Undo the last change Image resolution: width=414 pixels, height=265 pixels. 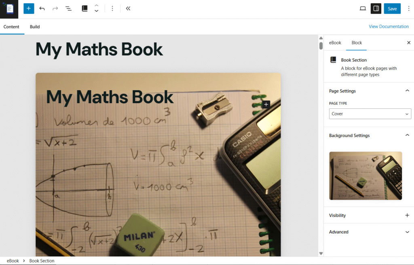[42, 8]
